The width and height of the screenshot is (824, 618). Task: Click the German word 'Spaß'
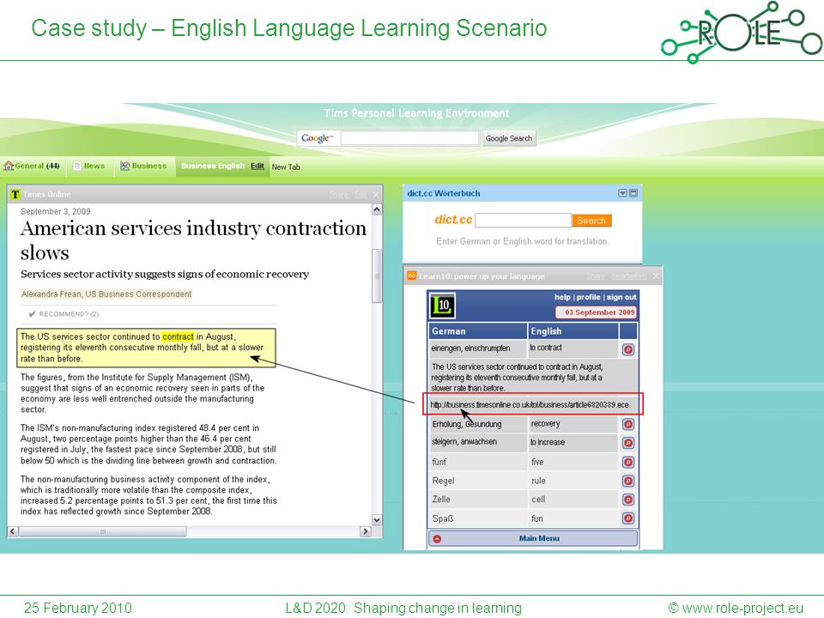[x=443, y=518]
